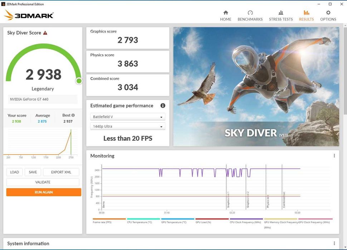Toggle the CPU Clock Frequency legend swatch
Image resolution: width=347 pixels, height=250 pixels.
pyautogui.click(x=246, y=219)
